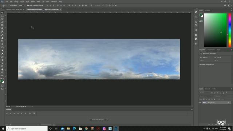233x131 pixels.
Task: Open the Image menu
Action: tap(16, 1)
